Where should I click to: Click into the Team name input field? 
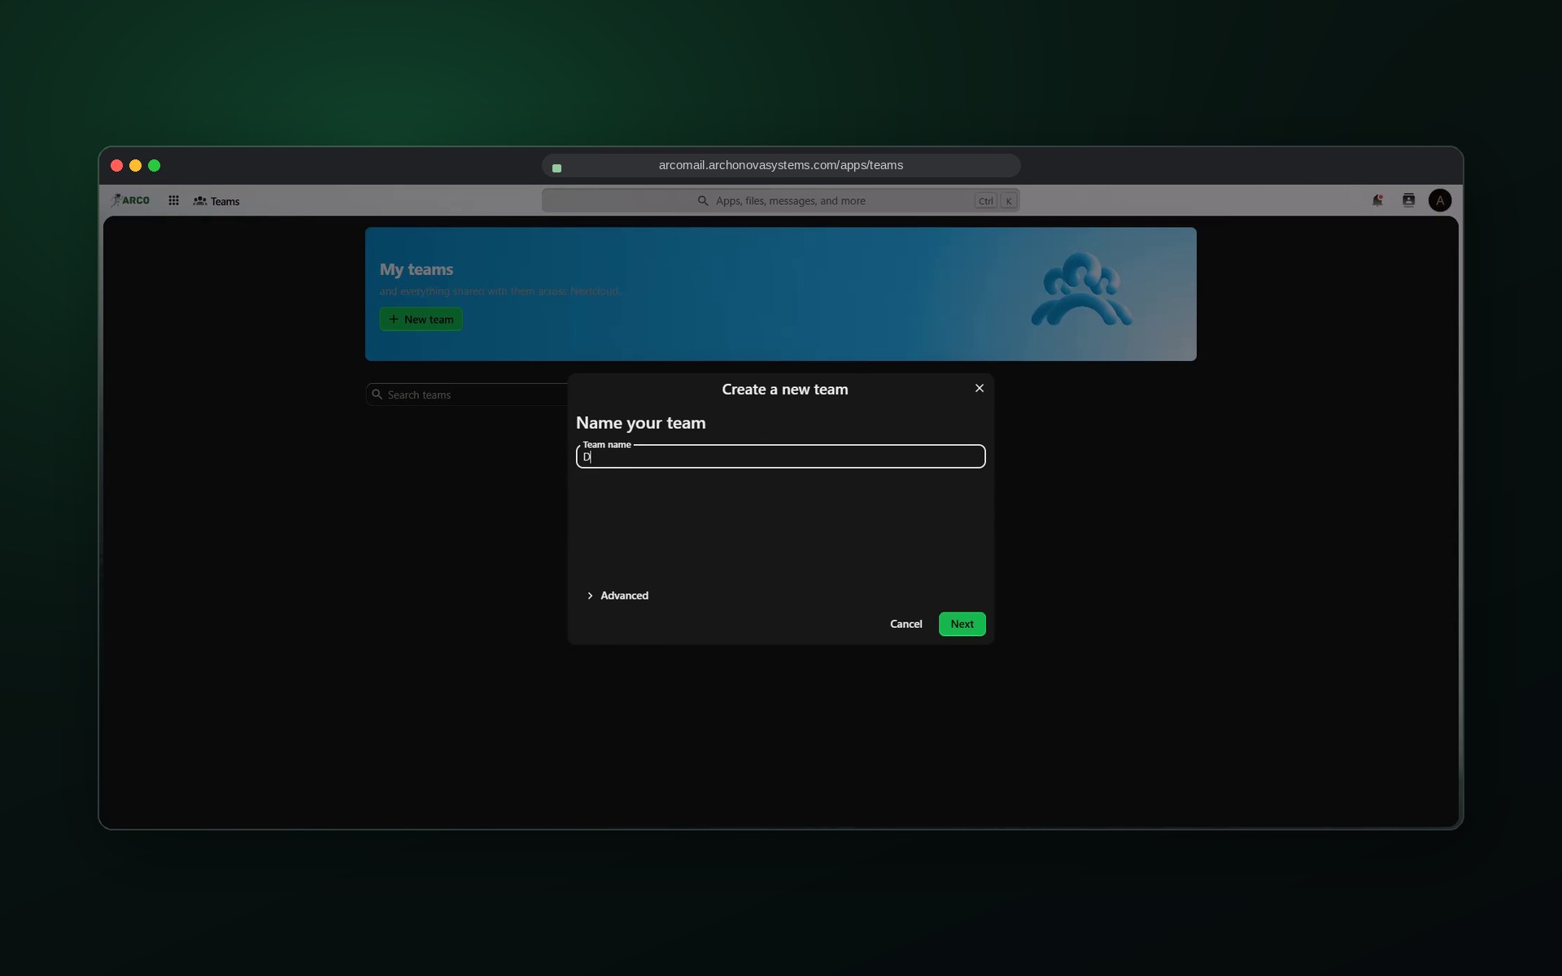coord(780,456)
